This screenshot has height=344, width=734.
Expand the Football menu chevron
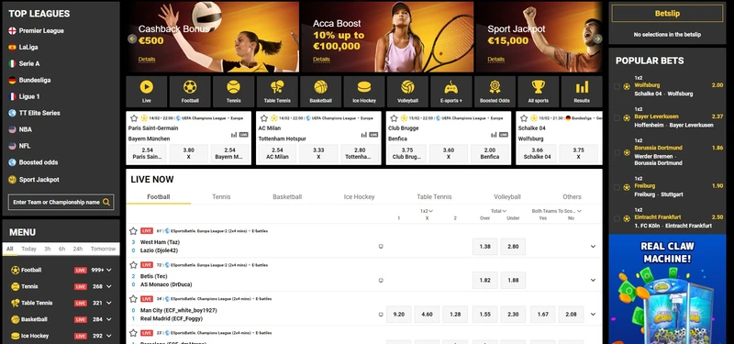tap(109, 270)
